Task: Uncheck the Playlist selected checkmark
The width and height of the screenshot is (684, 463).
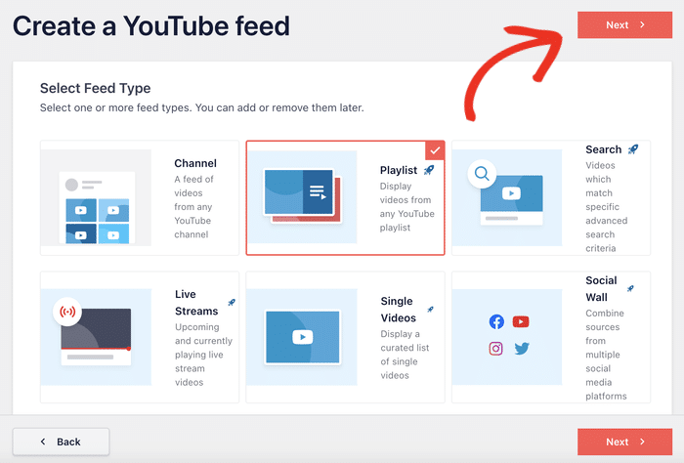Action: (435, 150)
